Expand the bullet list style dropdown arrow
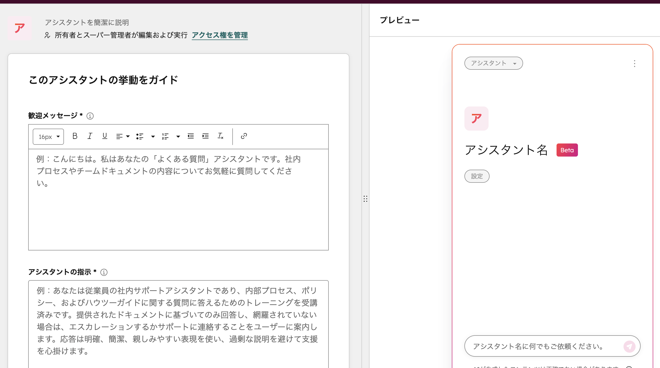Image resolution: width=660 pixels, height=368 pixels. (x=153, y=136)
